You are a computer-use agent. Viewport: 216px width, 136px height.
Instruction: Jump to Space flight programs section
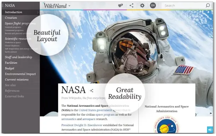click(20, 23)
